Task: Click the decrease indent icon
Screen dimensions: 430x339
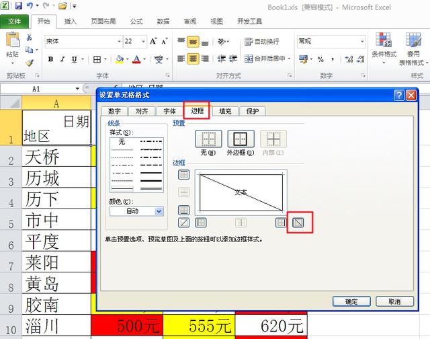Action: [x=222, y=59]
